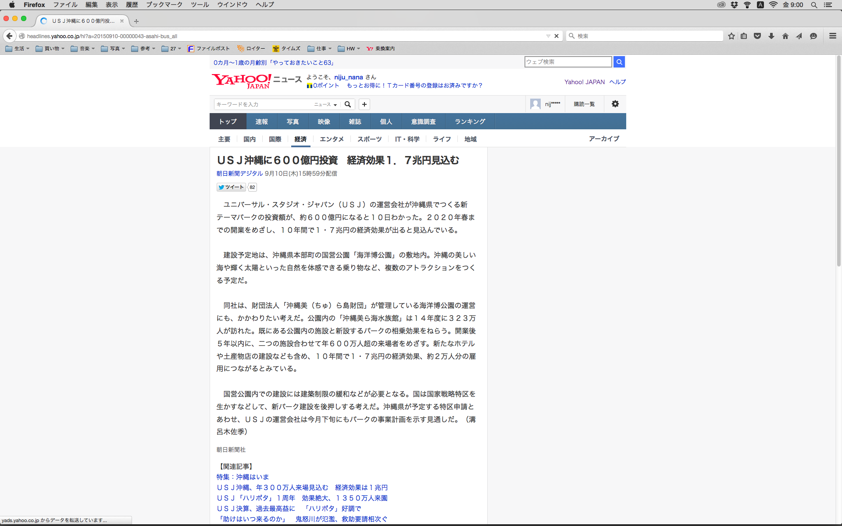Screen dimensions: 842x526
Task: Switch to the ランキング news tab
Action: point(470,121)
